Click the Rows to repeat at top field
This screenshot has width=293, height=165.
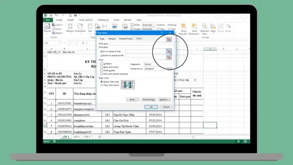[x=146, y=51]
